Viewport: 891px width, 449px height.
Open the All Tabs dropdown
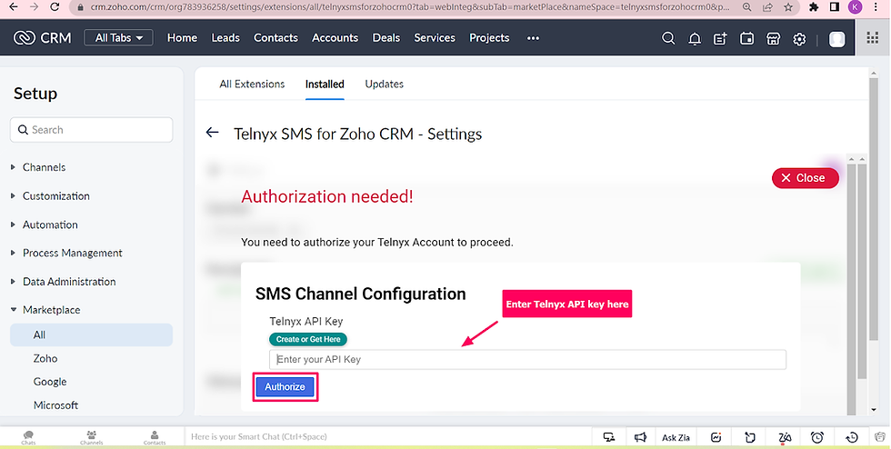coord(118,38)
